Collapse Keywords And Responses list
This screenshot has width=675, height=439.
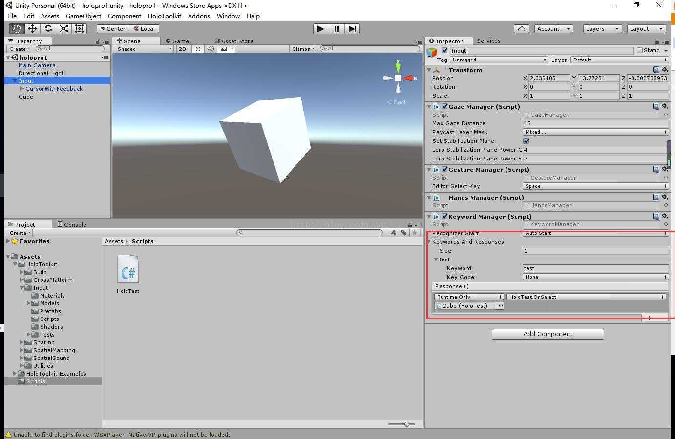click(429, 242)
